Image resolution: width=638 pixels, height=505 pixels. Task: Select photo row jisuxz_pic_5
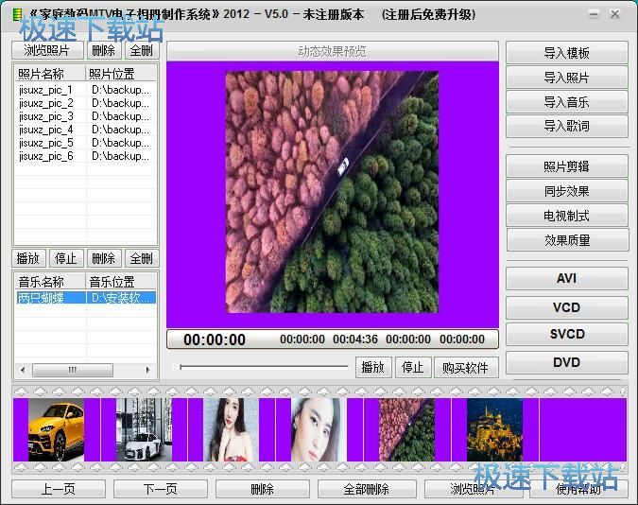point(85,143)
